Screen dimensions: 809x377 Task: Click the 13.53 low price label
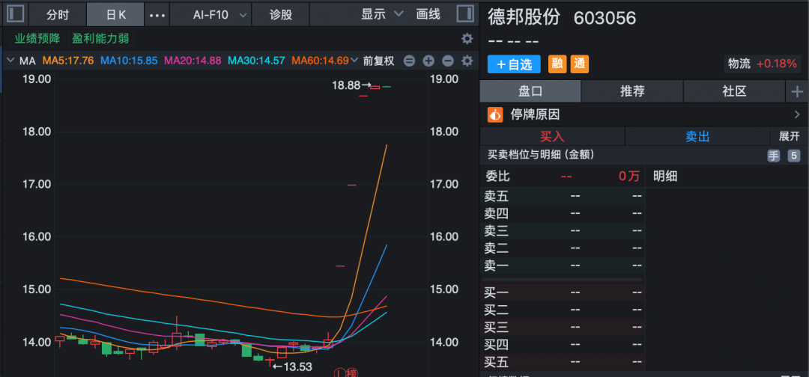297,367
